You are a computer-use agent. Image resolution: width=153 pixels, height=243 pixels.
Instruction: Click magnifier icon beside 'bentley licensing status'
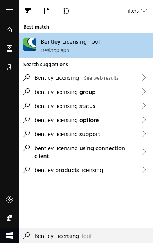(x=27, y=106)
